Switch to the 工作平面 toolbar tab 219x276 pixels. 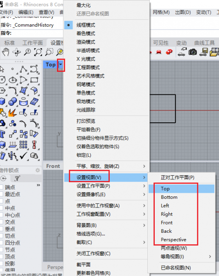(x=33, y=43)
